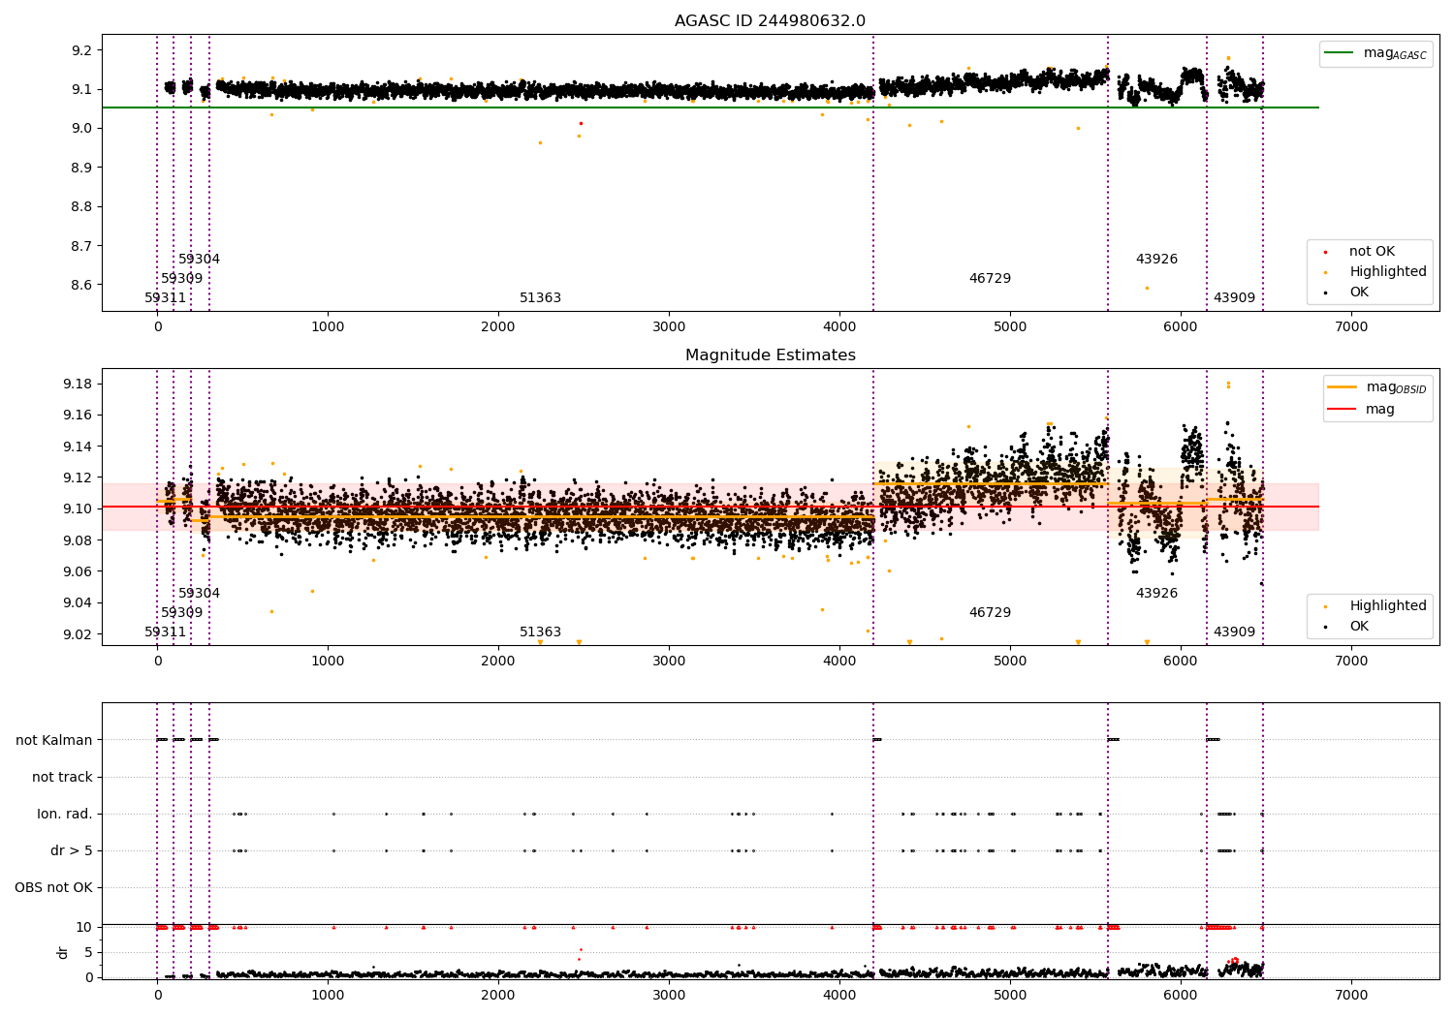Click OBSID label 59309 in middle plot
Screen dimensions: 1454x1017
tap(182, 613)
